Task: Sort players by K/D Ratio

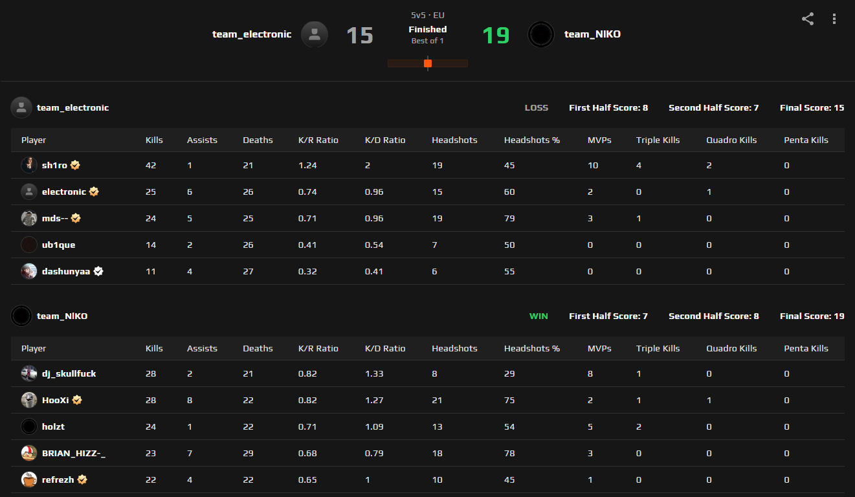Action: 385,140
